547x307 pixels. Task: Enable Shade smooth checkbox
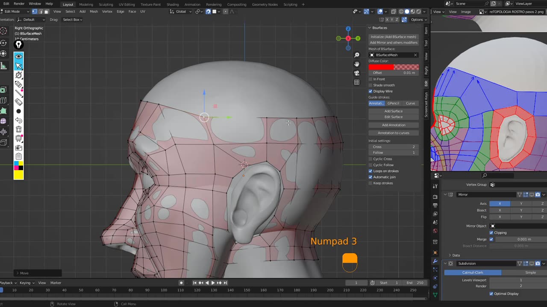tap(371, 85)
